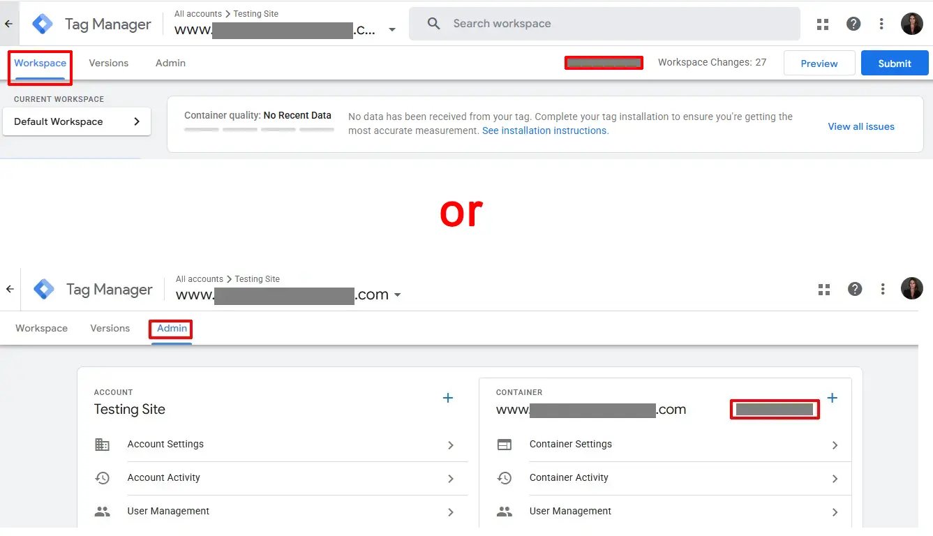Open the three-dot menu in the Admin-view header
933x536 pixels.
[883, 289]
